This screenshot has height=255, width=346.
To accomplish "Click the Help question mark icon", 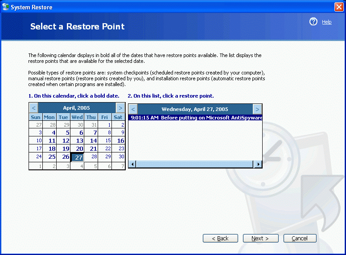I will [x=313, y=21].
